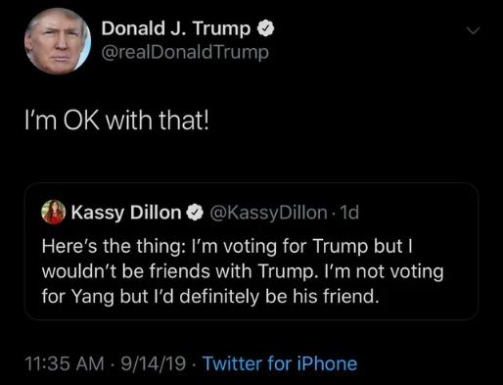The image size is (503, 385).
Task: Open quoted tweet at "Here's the thing" line
Action: coord(227,246)
